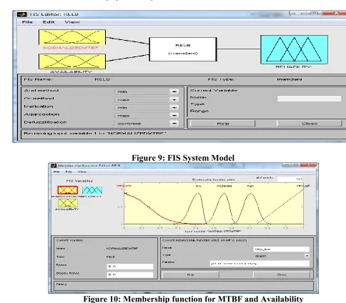The image size is (346, 303).
Task: Click the Display Range input field
Action: tap(130, 274)
